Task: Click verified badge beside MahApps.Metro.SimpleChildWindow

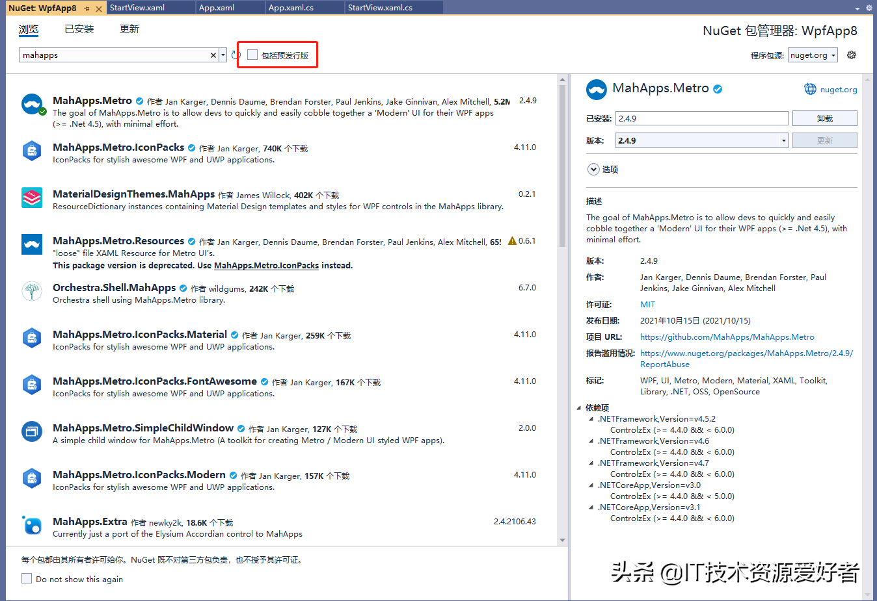Action: tap(241, 429)
